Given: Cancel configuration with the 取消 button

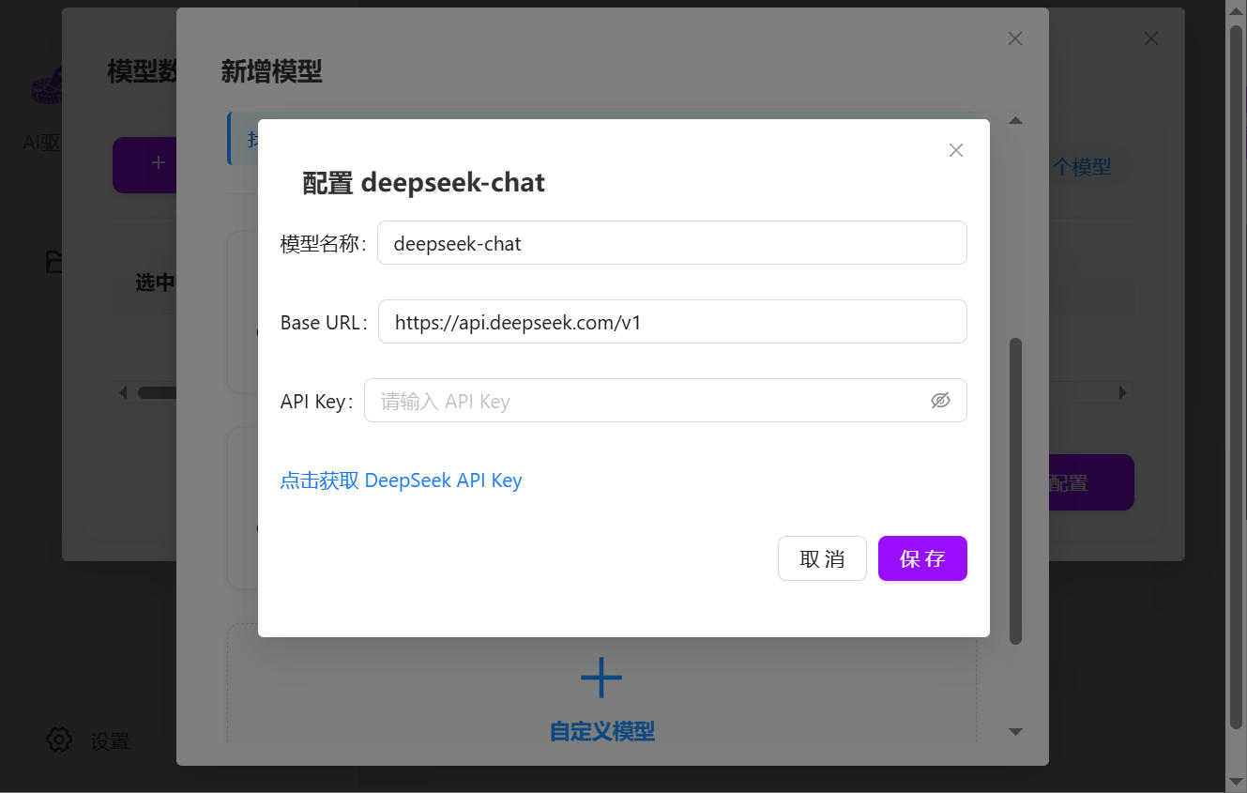Looking at the screenshot, I should pyautogui.click(x=821, y=559).
